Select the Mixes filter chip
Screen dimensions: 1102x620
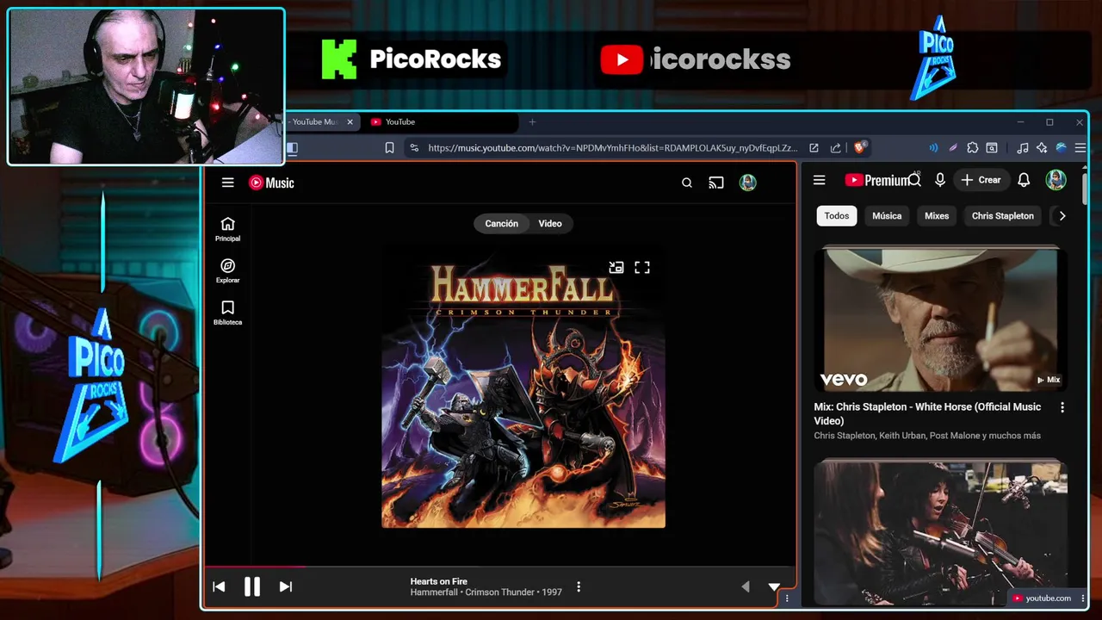click(937, 216)
